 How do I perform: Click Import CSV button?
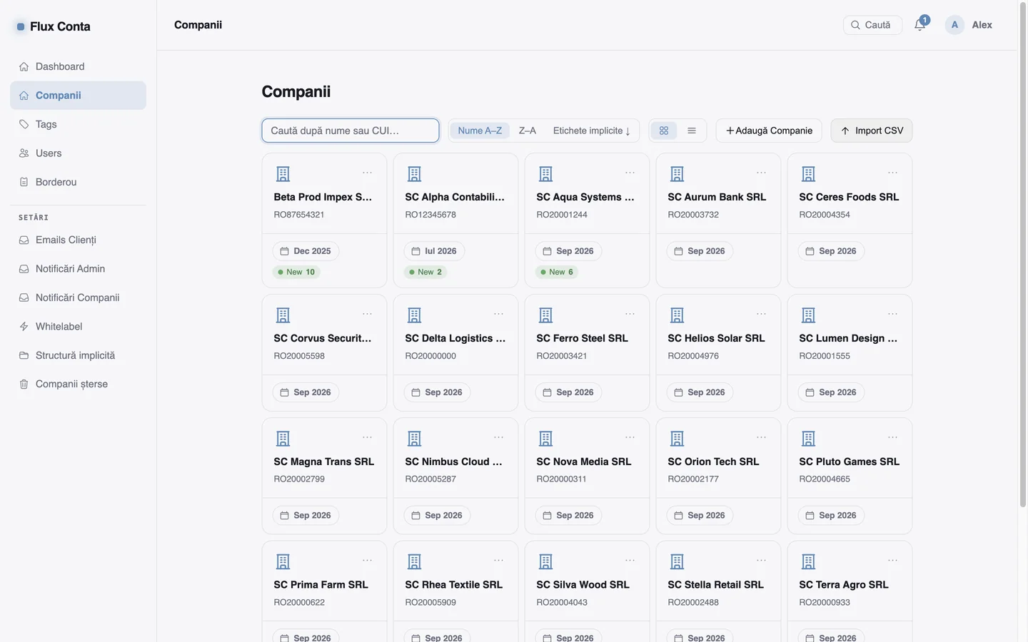point(872,131)
